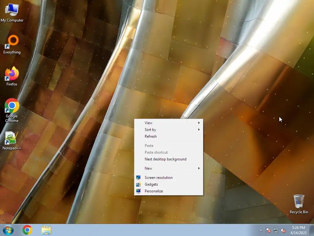Choose Gadgets from the context menu
The width and height of the screenshot is (314, 236).
pos(169,184)
